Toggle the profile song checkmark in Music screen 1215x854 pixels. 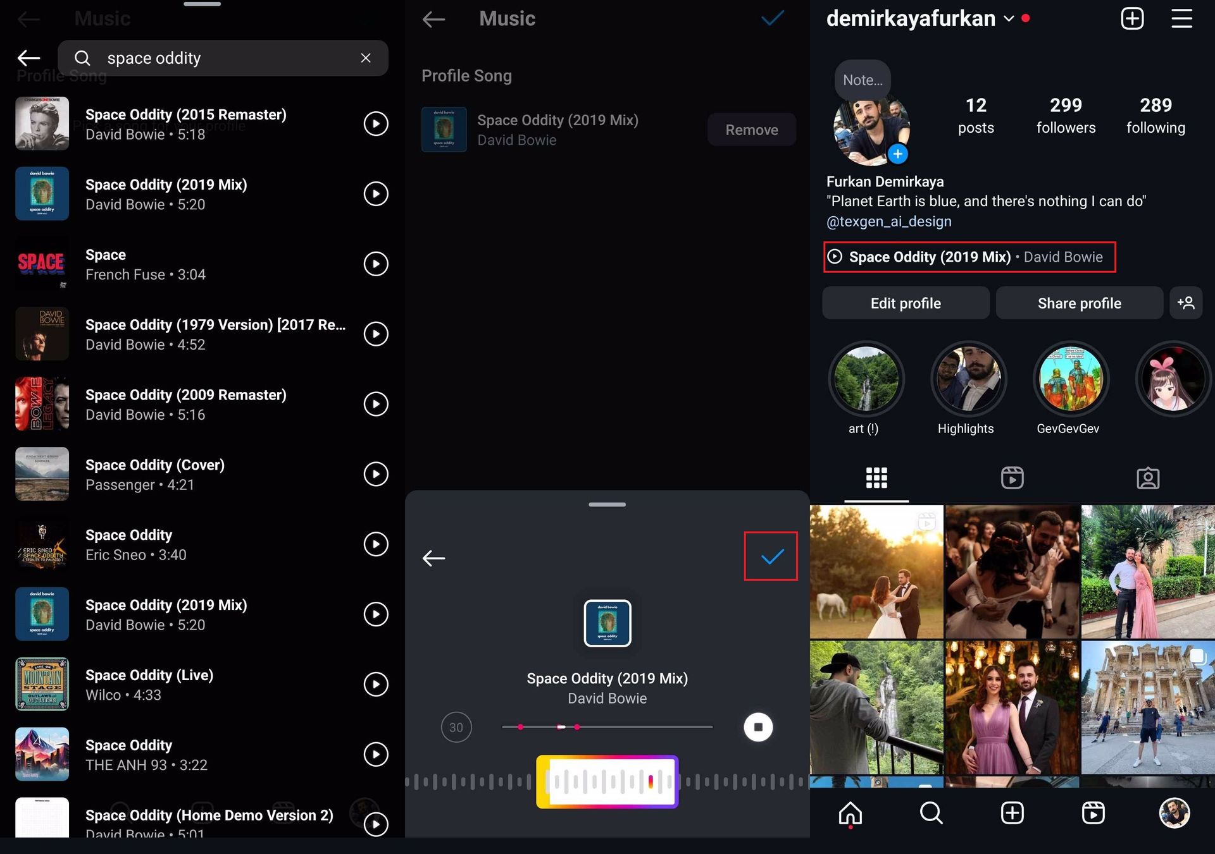coord(772,18)
